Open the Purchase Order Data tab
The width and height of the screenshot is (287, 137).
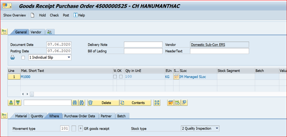80,116
